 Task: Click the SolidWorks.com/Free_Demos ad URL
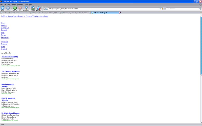click(x=10, y=121)
